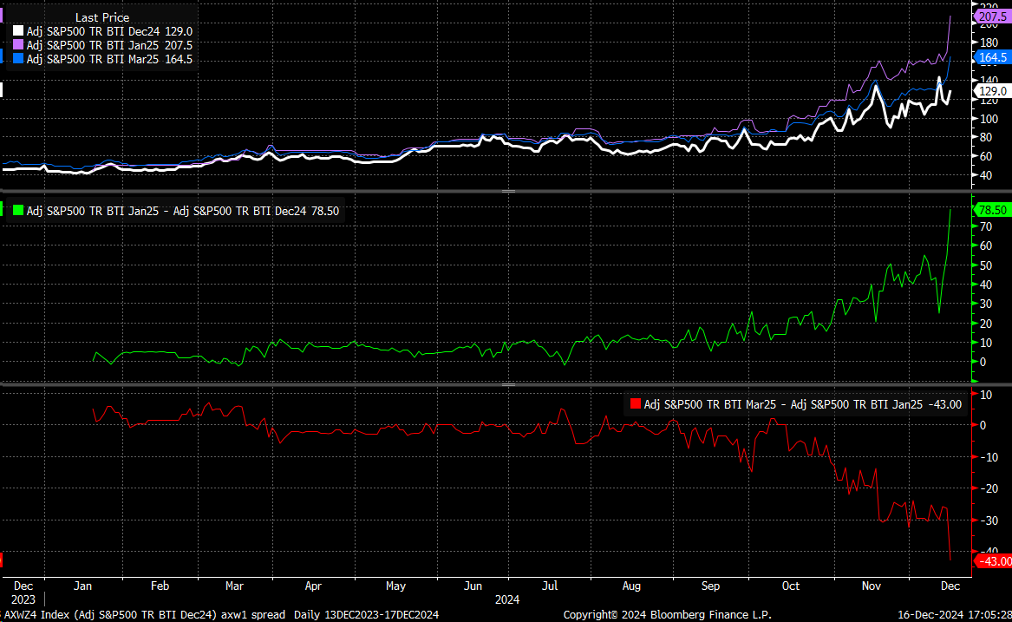Click the purple 207.5 last-value tag
Screen dimensions: 1012x622
pyautogui.click(x=992, y=16)
